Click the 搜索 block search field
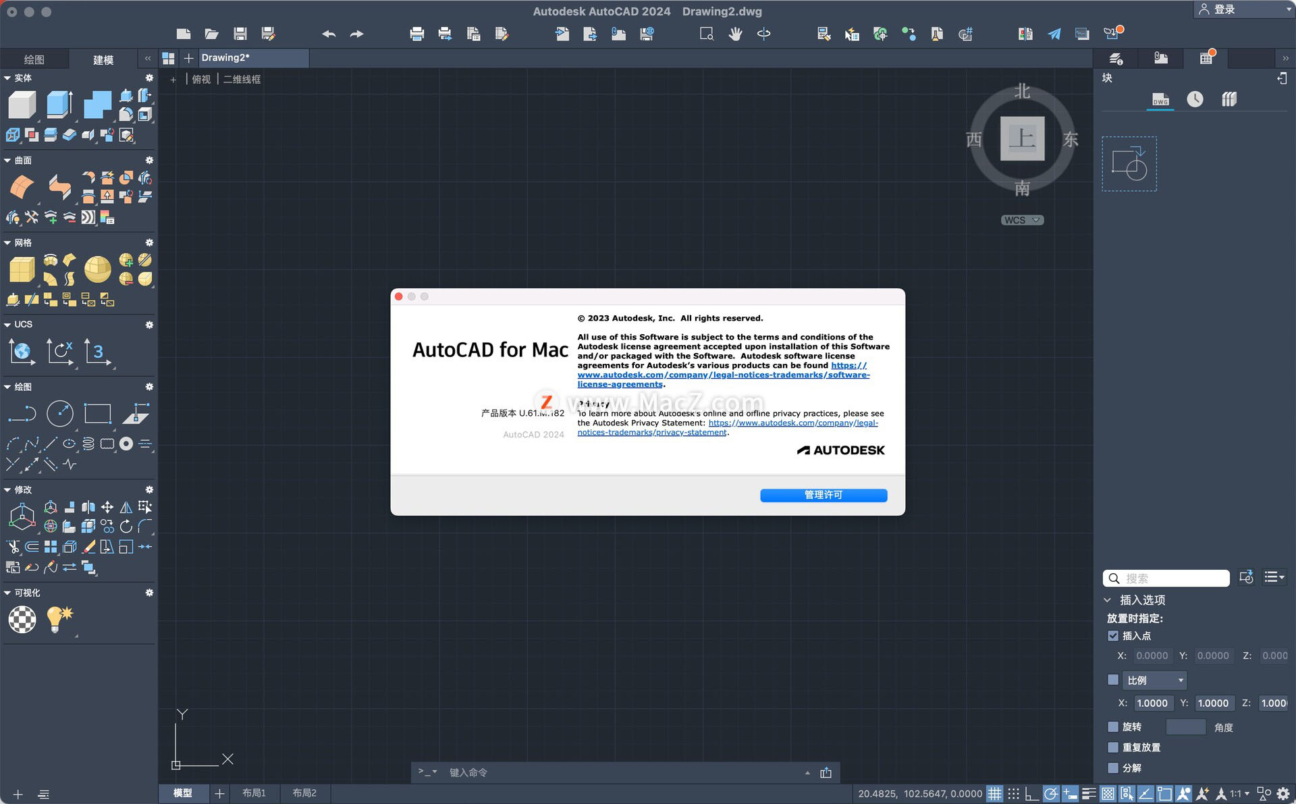1296x804 pixels. (1166, 579)
